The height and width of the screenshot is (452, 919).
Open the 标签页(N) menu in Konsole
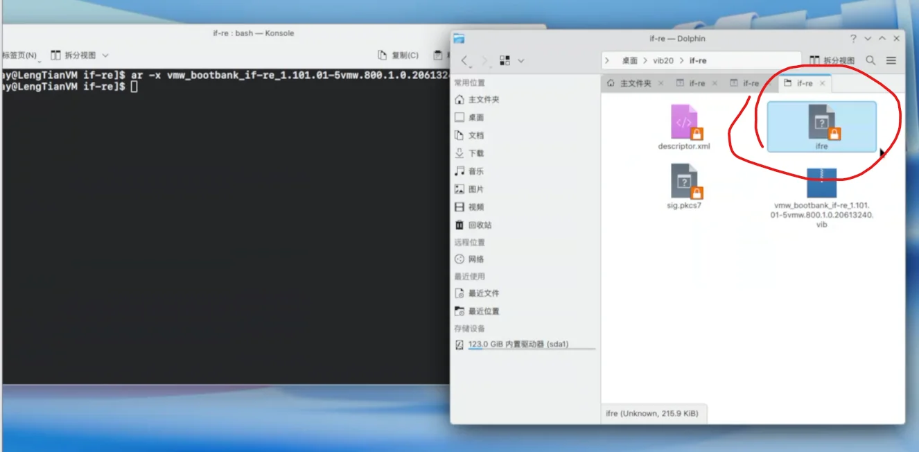[x=21, y=55]
